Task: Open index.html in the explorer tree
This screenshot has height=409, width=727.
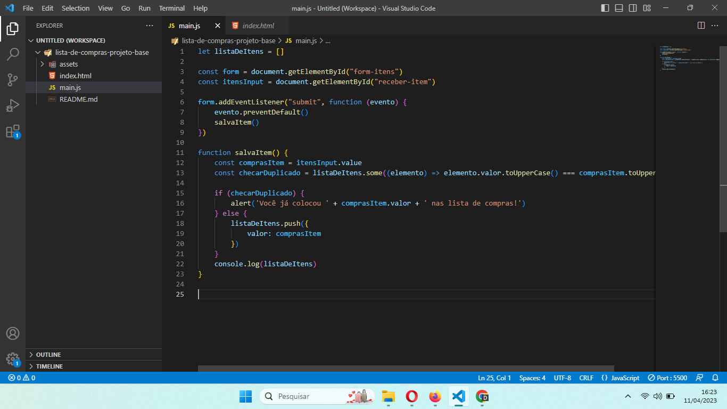Action: 94,76
